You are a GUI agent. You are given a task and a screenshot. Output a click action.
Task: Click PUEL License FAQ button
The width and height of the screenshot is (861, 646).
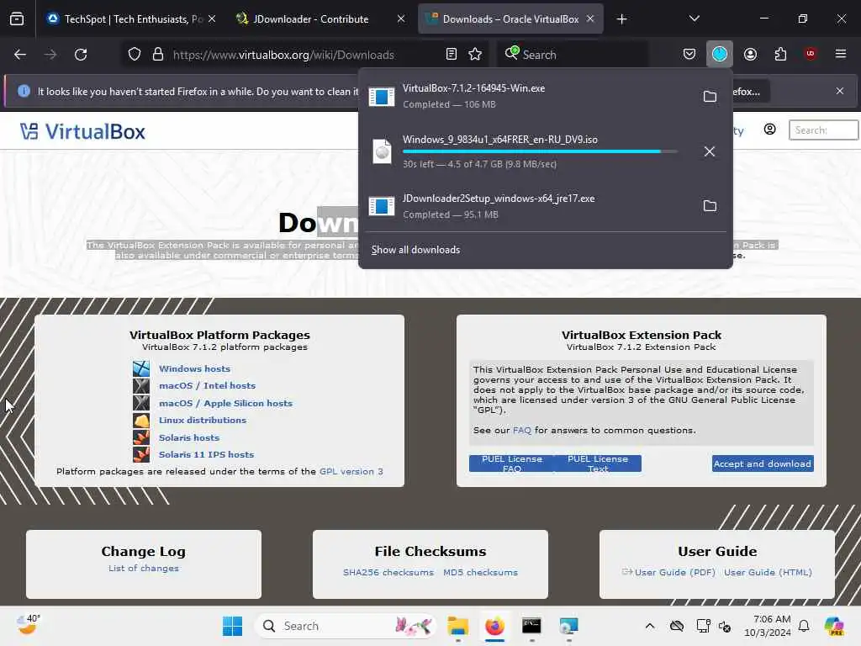click(x=512, y=463)
